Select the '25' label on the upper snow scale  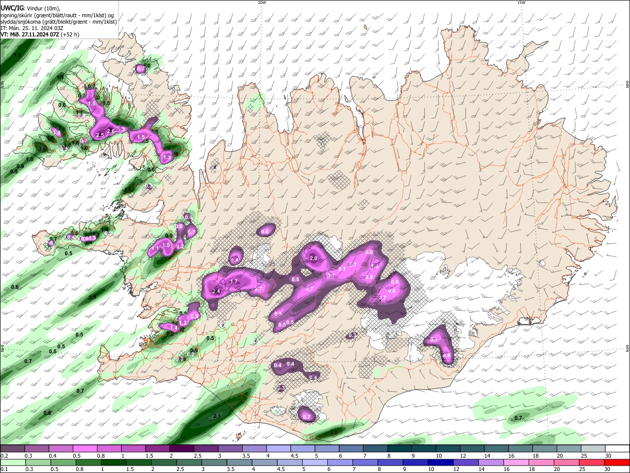tap(584, 456)
